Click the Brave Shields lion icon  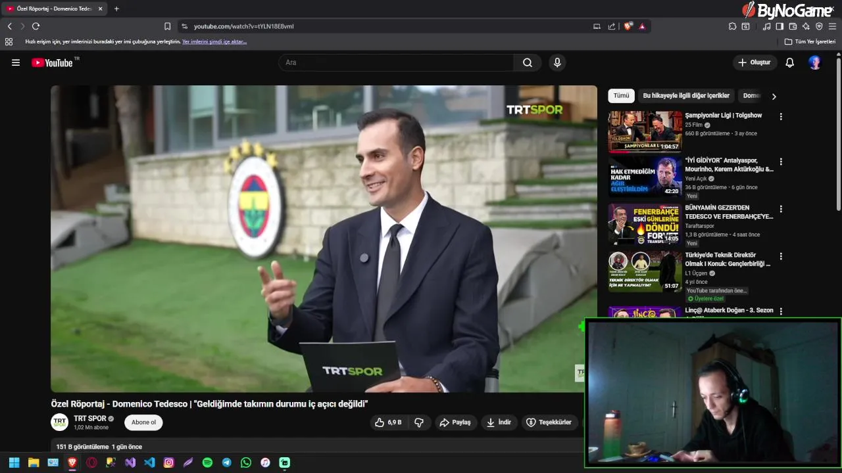[x=628, y=26]
